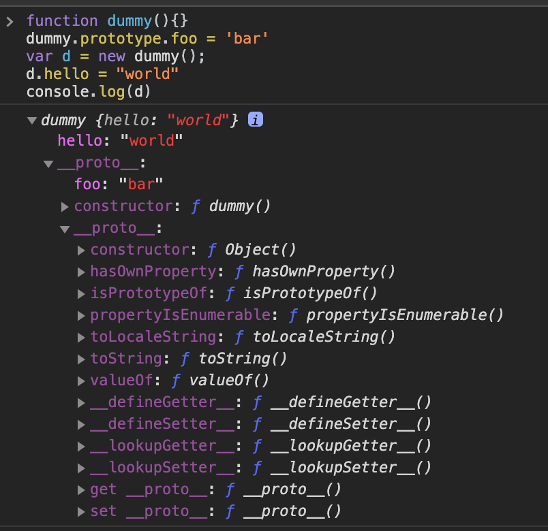Expand the isPrototypeOf function entry

point(82,294)
